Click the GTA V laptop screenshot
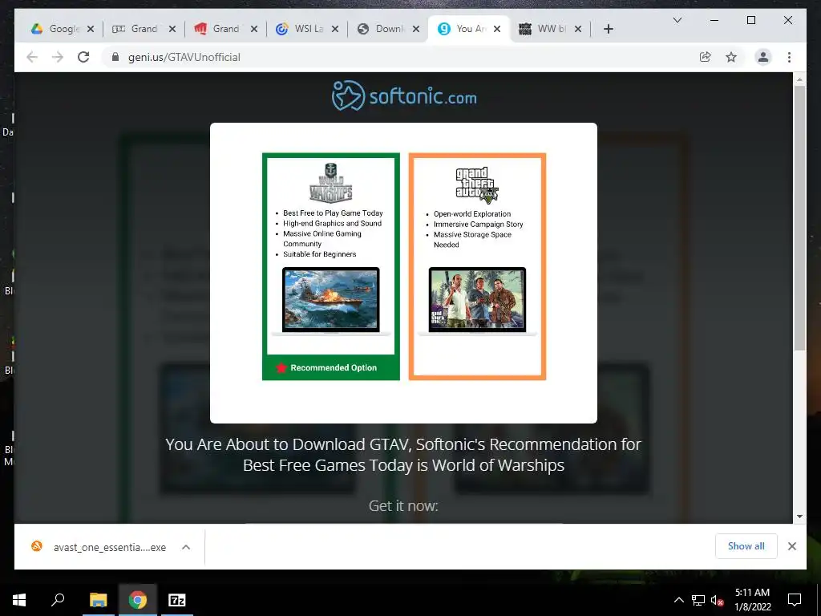821x616 pixels. 477,300
